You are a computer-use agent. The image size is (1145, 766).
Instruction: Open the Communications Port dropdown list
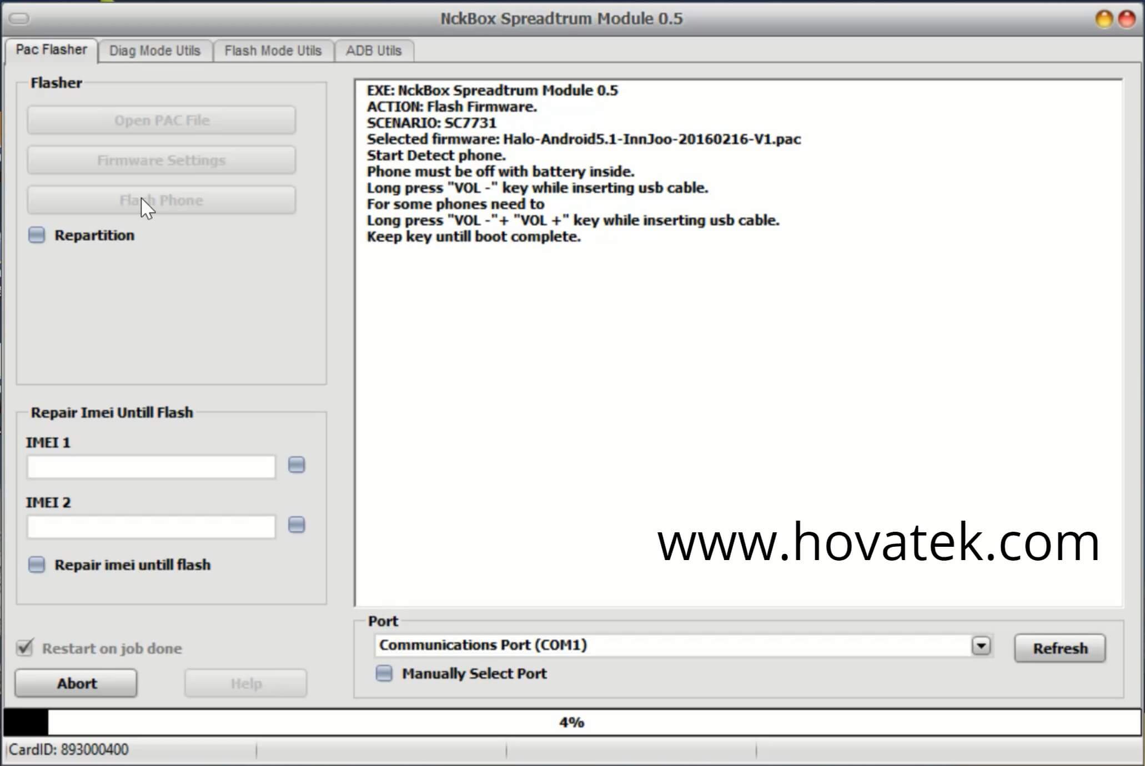tap(981, 646)
